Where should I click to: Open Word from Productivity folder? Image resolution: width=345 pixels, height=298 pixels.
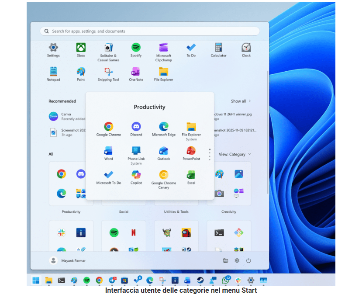[109, 151]
